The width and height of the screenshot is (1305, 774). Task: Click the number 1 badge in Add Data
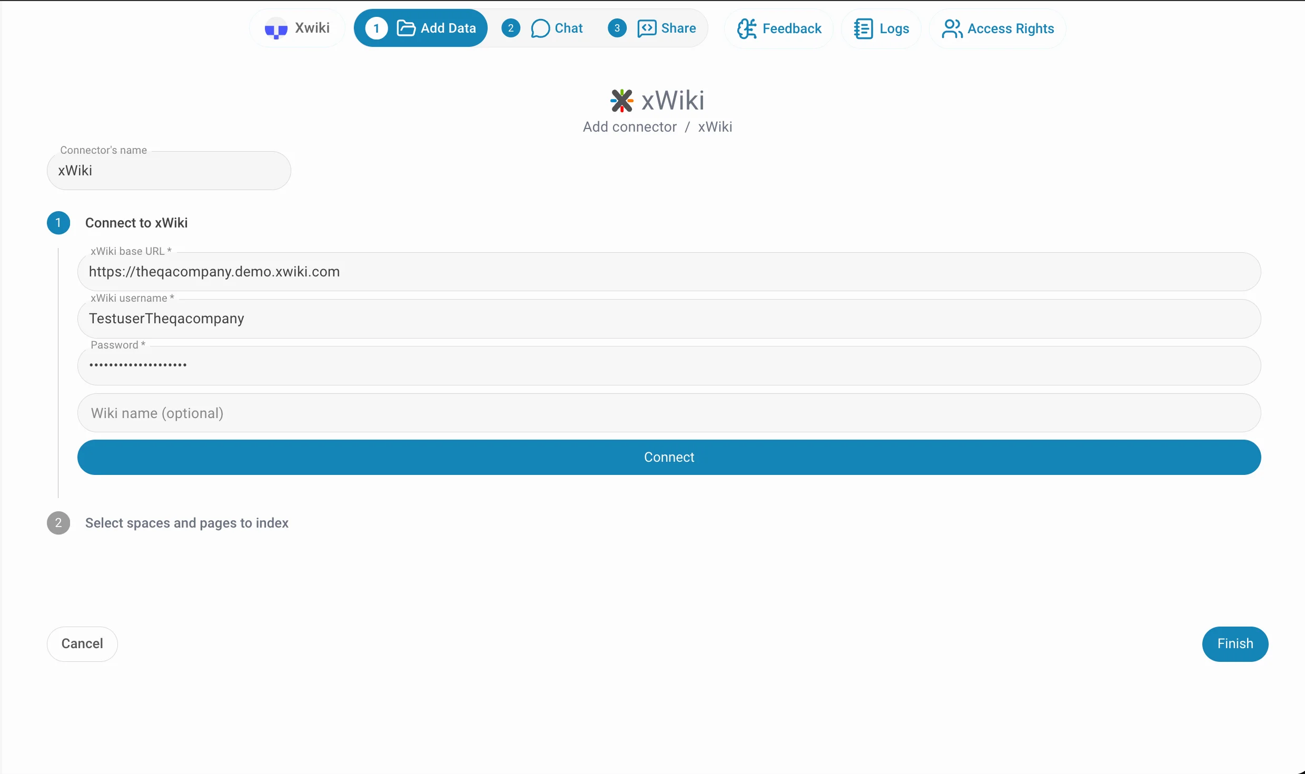pyautogui.click(x=377, y=28)
